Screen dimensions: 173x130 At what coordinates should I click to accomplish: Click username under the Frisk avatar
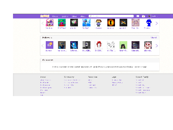pyautogui.click(x=98, y=28)
